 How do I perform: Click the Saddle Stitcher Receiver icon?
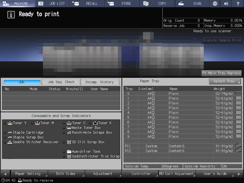click(x=10, y=142)
